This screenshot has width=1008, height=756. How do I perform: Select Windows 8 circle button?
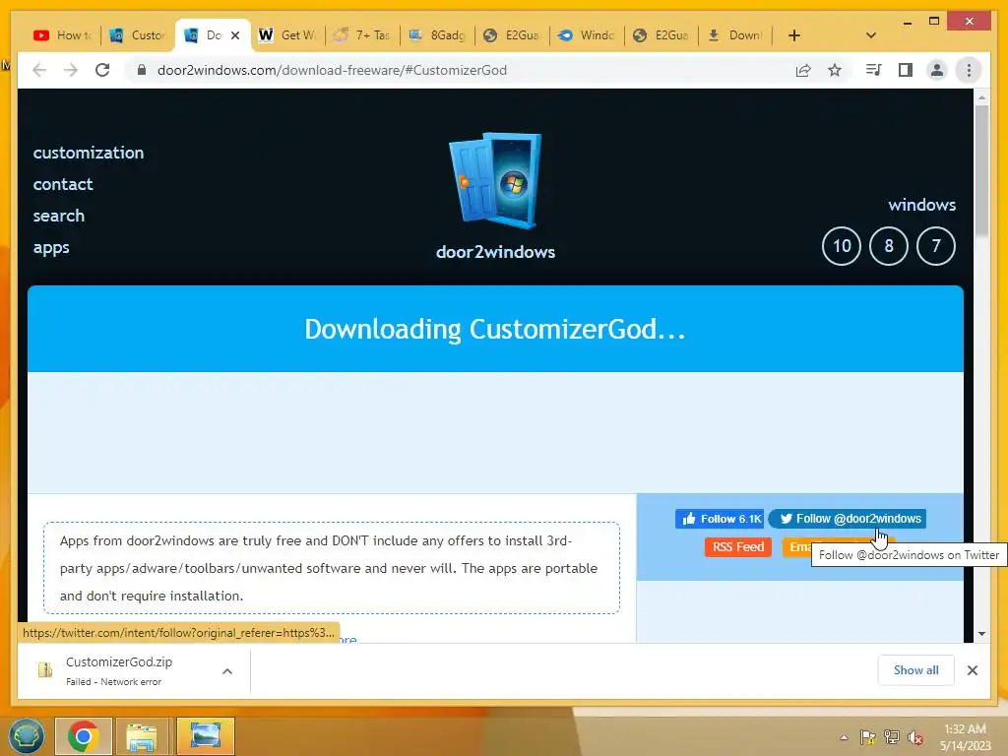click(889, 245)
